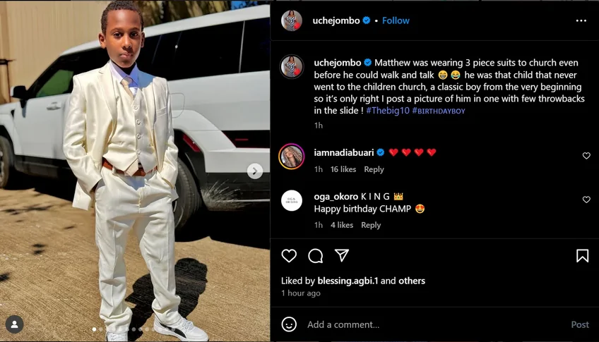Viewport: 599px width, 342px height.
Task: Show tagged people icon on the photo
Action: coord(15,324)
